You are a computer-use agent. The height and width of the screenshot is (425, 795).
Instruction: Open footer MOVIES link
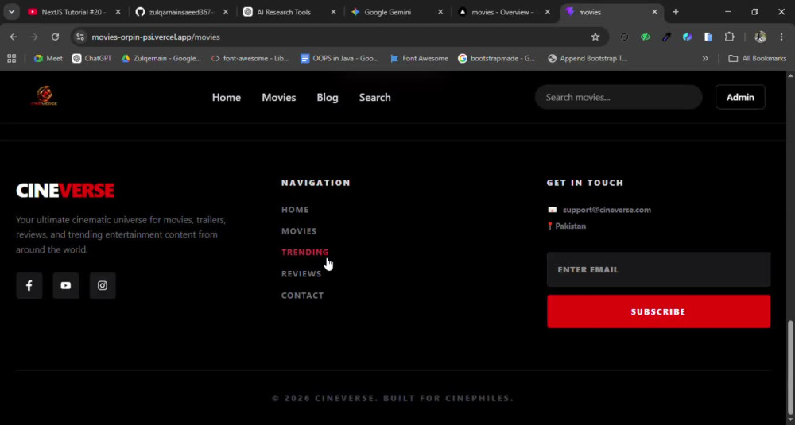(x=299, y=231)
